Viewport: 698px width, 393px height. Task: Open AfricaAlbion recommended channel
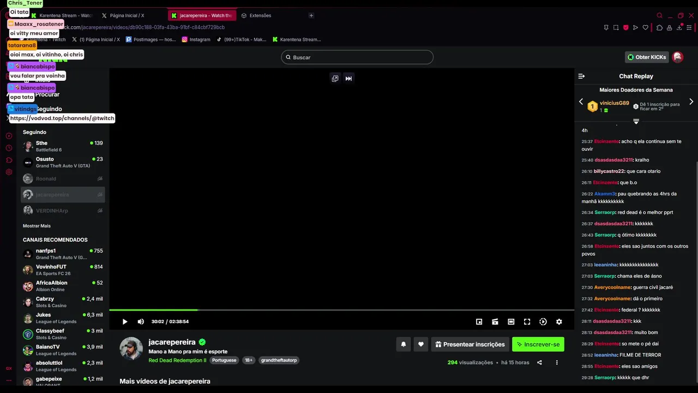(x=63, y=286)
